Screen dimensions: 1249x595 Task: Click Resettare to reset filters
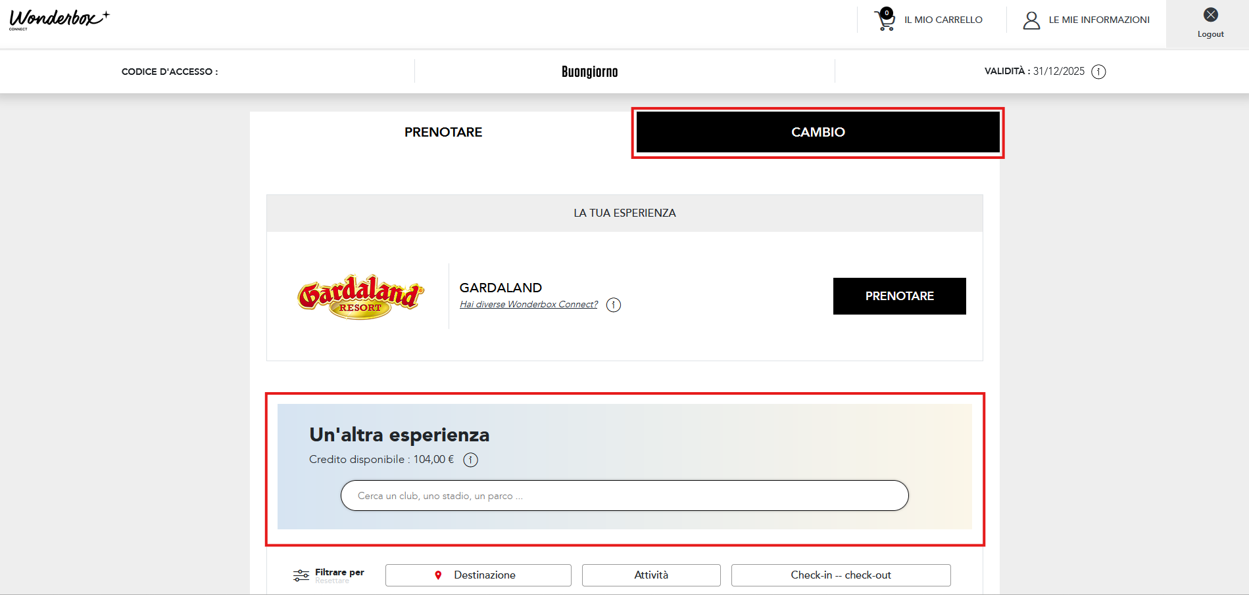[332, 581]
